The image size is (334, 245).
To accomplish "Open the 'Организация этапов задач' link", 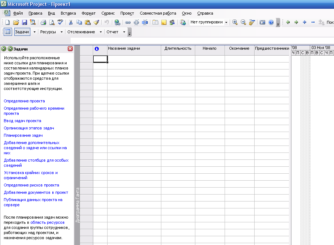I will coord(29,128).
